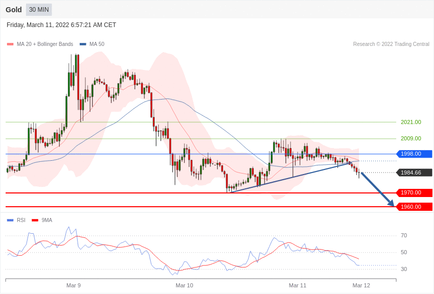
Task: Click the blue 1998.00 pivot price tag
Action: tap(414, 154)
